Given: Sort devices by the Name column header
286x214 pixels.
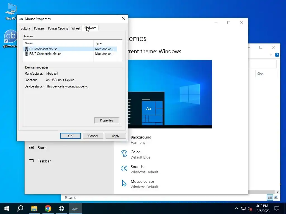Looking at the screenshot, I should point(58,43).
